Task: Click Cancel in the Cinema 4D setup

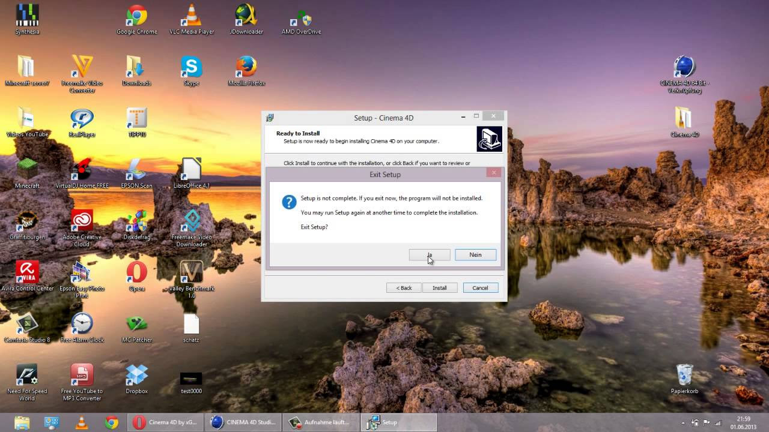Action: [480, 288]
